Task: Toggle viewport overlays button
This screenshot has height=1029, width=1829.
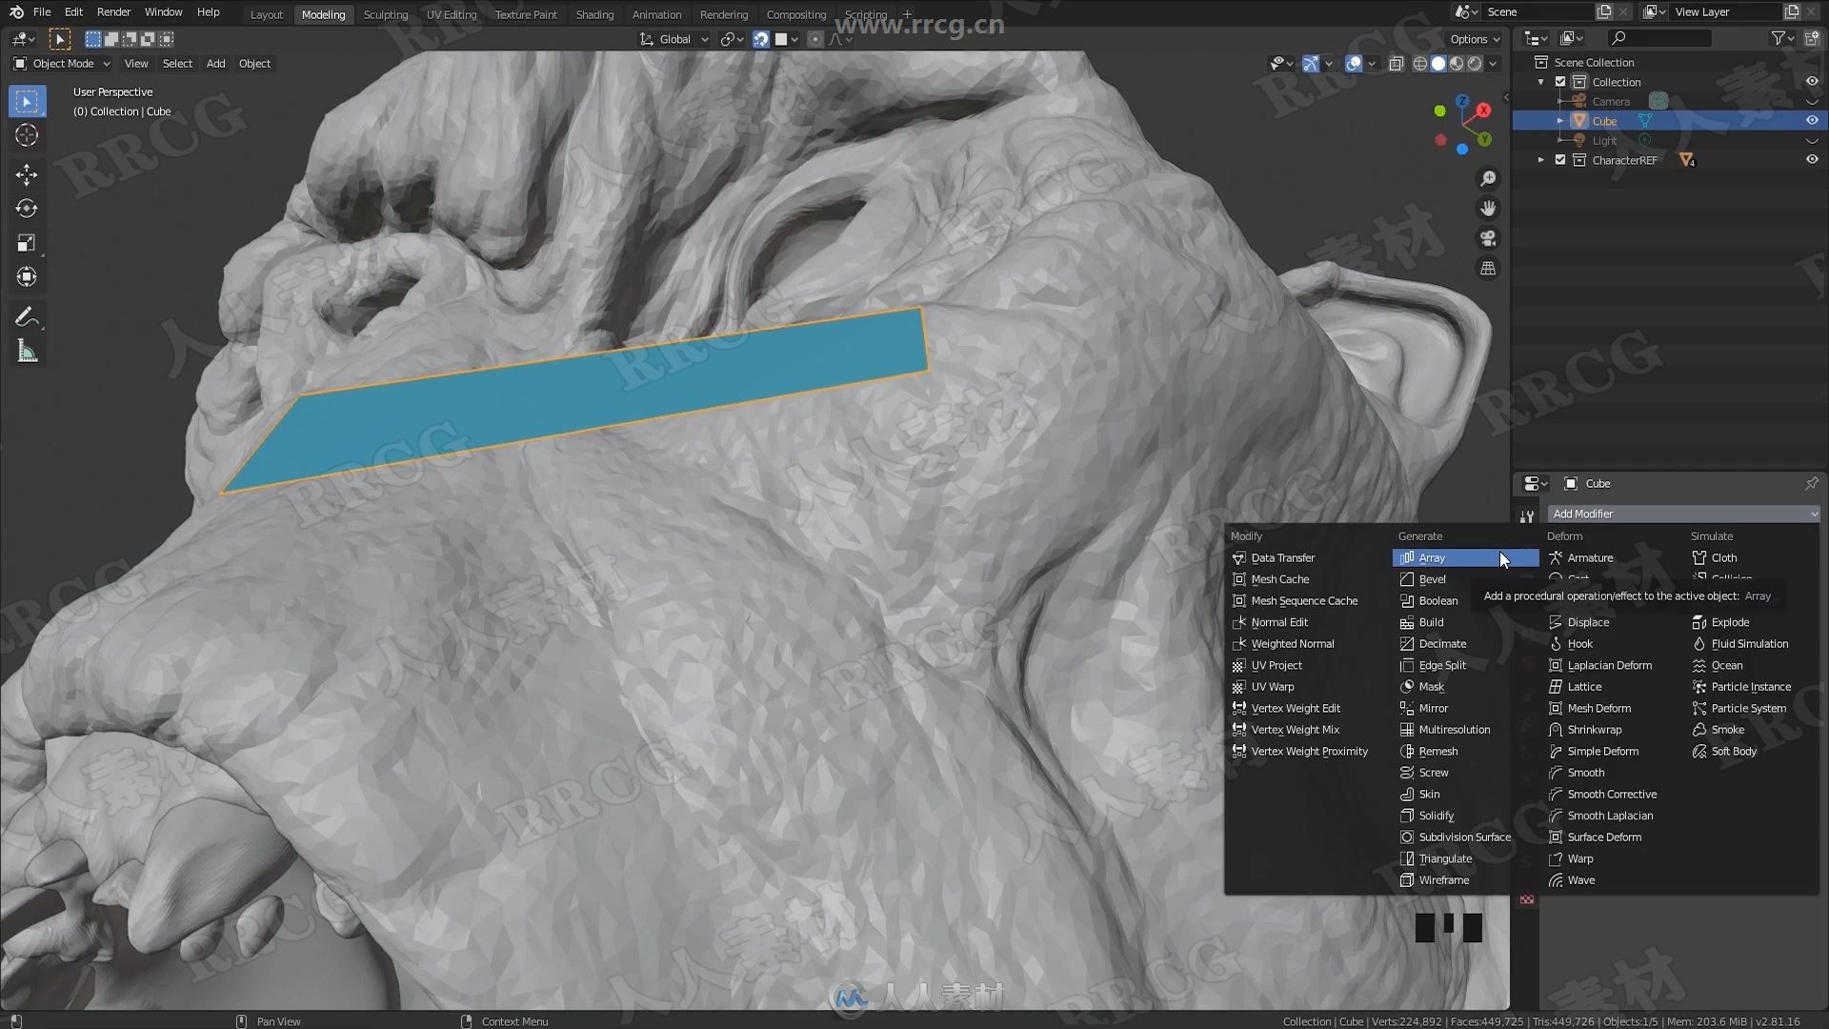Action: click(1353, 64)
